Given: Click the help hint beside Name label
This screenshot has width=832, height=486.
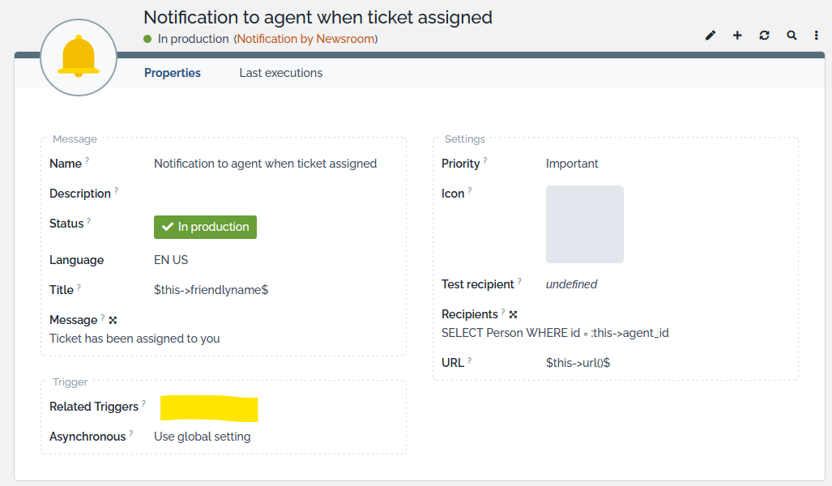Looking at the screenshot, I should 87,160.
